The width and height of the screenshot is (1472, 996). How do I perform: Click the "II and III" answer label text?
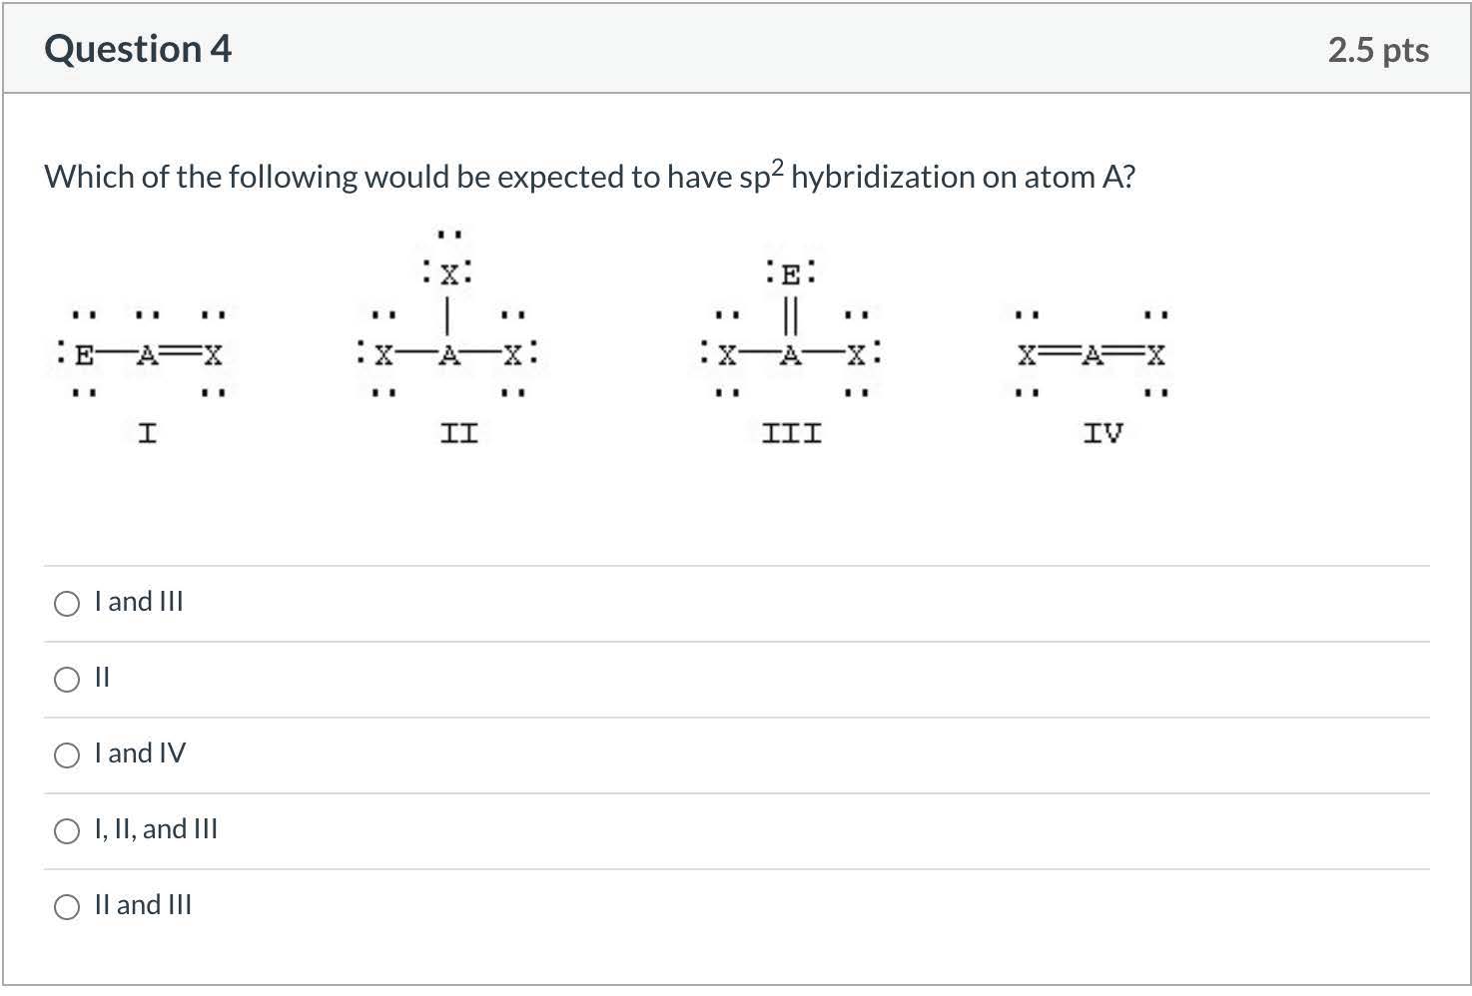coord(143,905)
